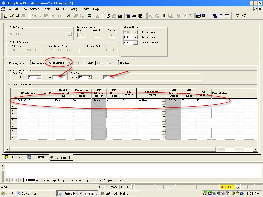
Task: Click the PLC rack icon in toolbar
Action: click(165, 16)
